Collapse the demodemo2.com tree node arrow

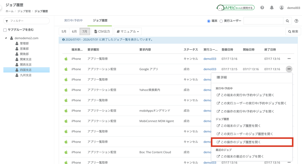pyautogui.click(x=6, y=38)
